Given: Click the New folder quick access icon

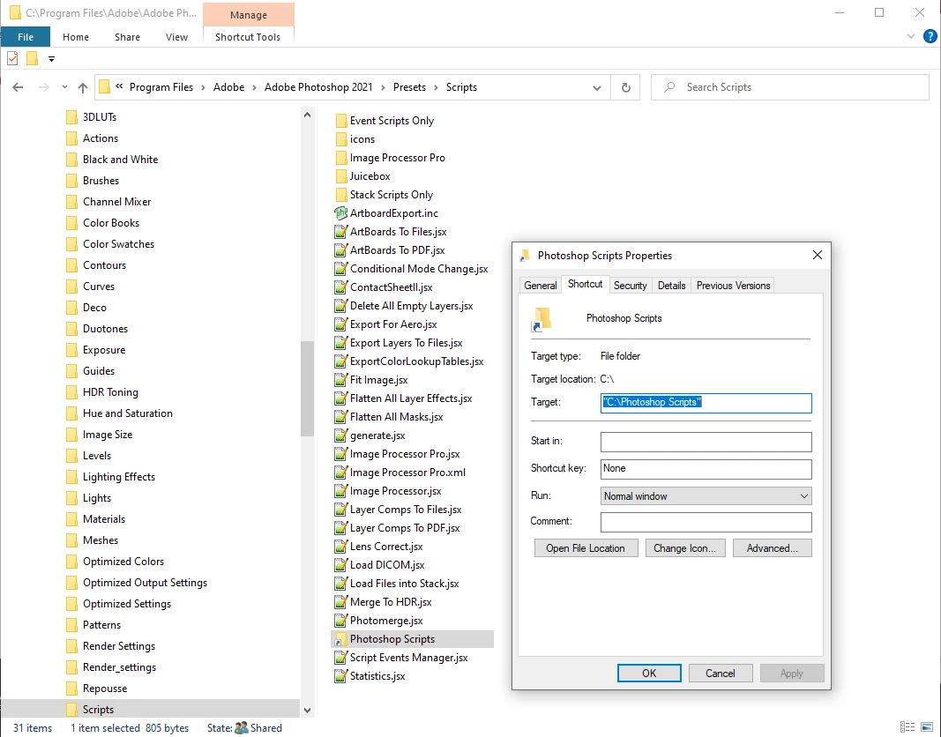Looking at the screenshot, I should (33, 58).
